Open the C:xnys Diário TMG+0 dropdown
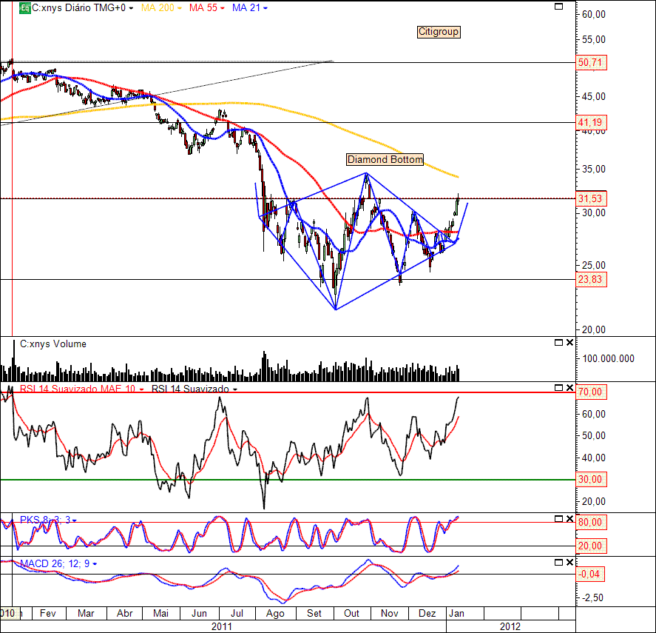 pyautogui.click(x=131, y=8)
